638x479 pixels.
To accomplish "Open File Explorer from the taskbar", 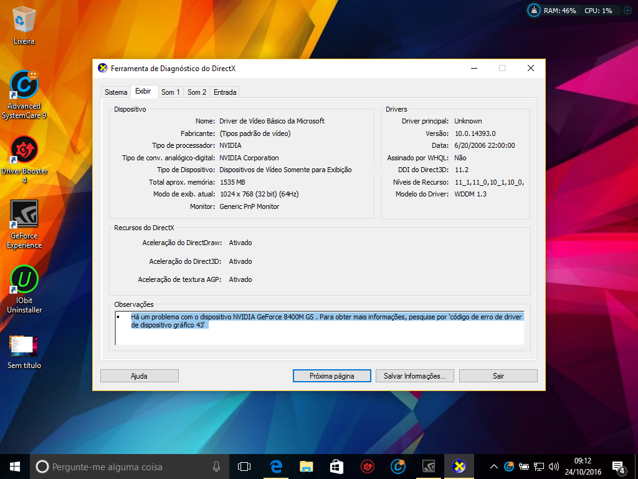I will pos(306,467).
